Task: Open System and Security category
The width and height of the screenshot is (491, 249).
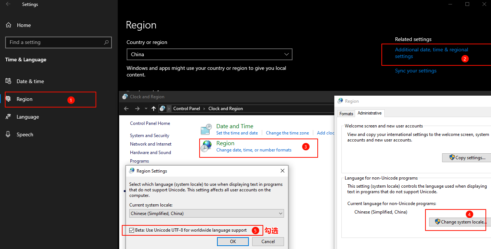Action: click(x=150, y=136)
